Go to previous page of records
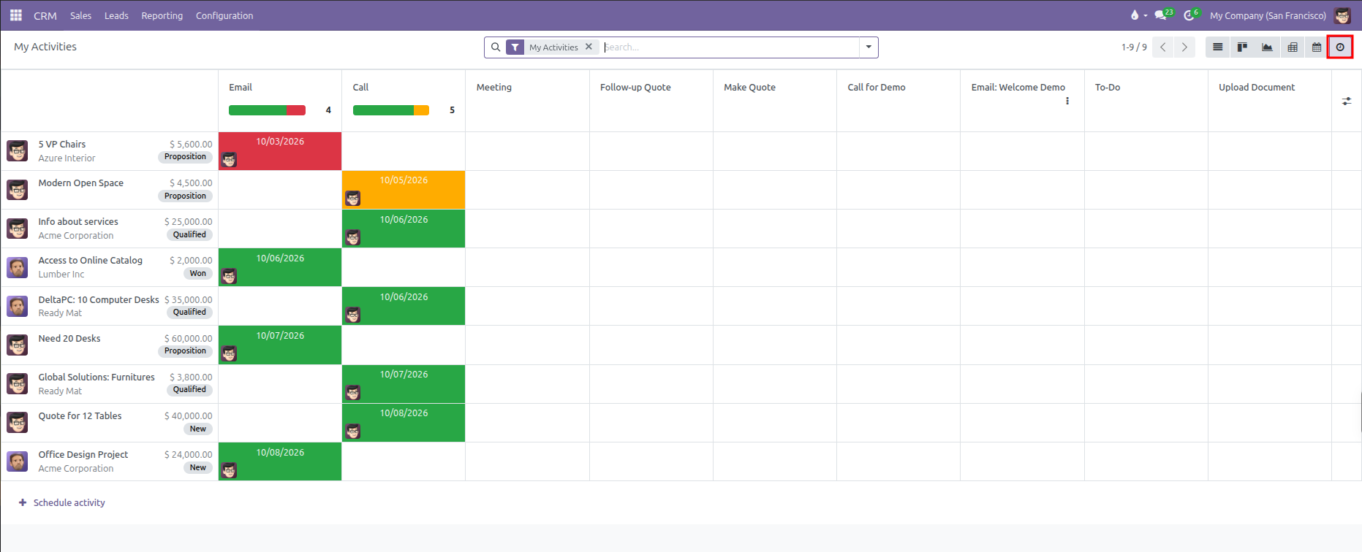1362x552 pixels. pos(1162,47)
